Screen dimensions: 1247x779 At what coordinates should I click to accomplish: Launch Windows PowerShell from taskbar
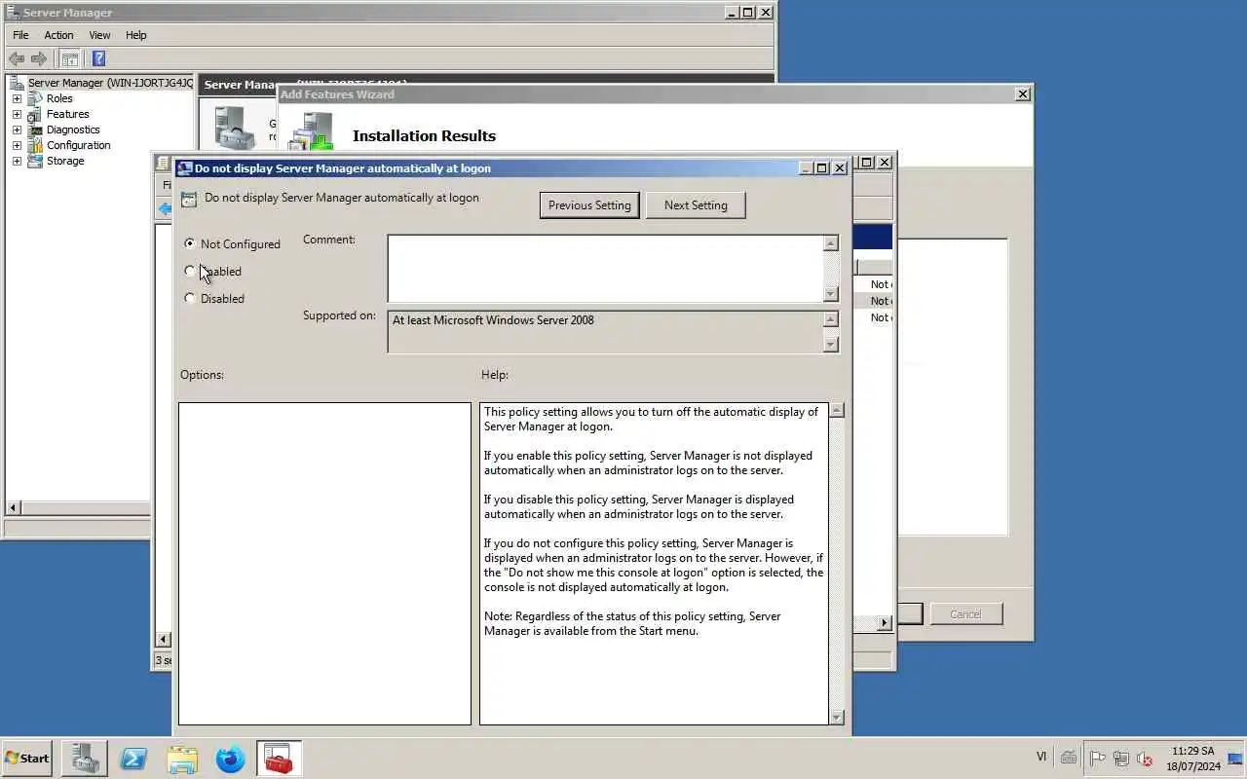[x=133, y=759]
